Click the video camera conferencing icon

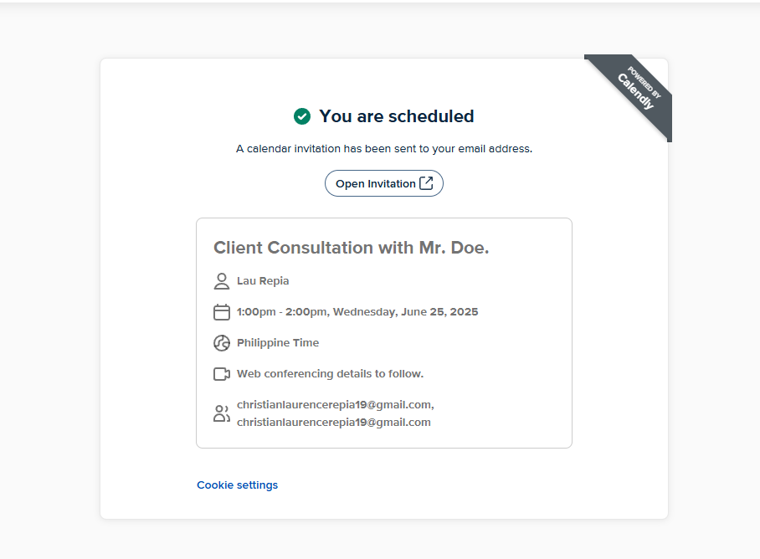click(222, 374)
